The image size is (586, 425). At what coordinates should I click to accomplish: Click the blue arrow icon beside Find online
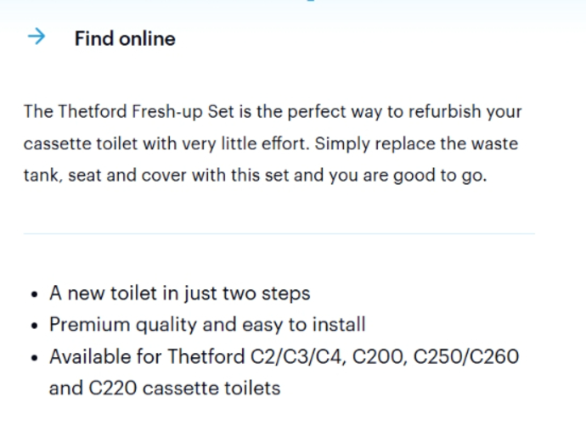click(x=37, y=37)
